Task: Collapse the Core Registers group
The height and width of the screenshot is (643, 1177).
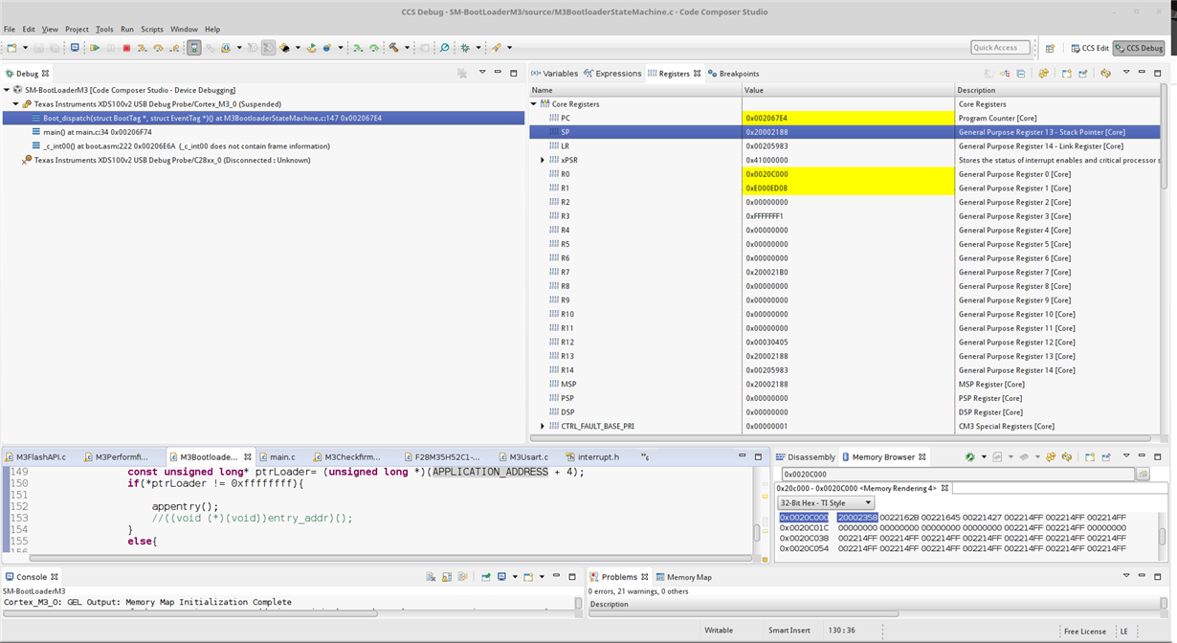Action: 534,104
